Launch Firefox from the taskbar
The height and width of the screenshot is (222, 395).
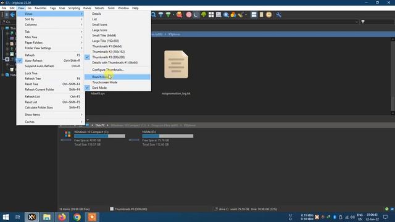pos(62,217)
